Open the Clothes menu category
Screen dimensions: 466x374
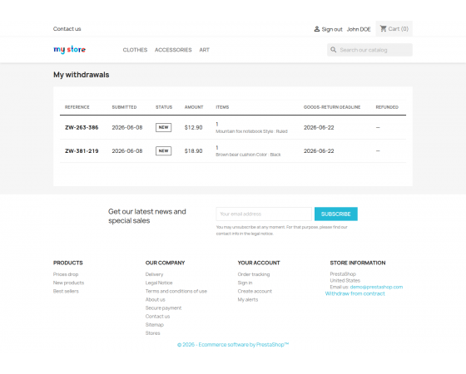(135, 50)
